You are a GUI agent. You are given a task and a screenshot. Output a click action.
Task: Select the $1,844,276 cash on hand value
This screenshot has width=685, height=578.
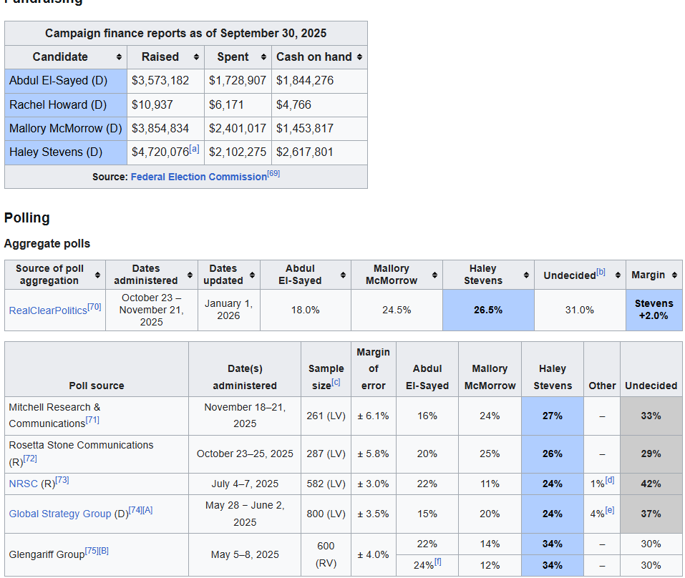tap(304, 81)
